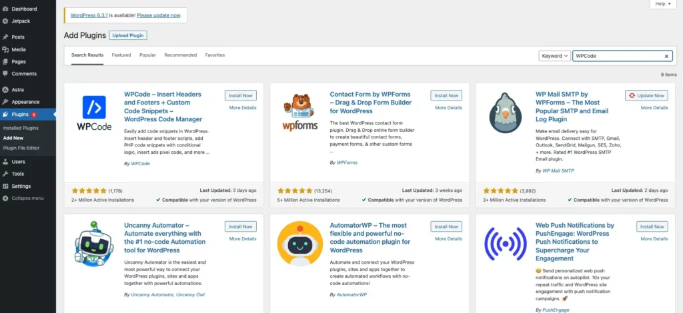Click the WPForms bear mascot logo
The image size is (683, 313).
click(300, 113)
